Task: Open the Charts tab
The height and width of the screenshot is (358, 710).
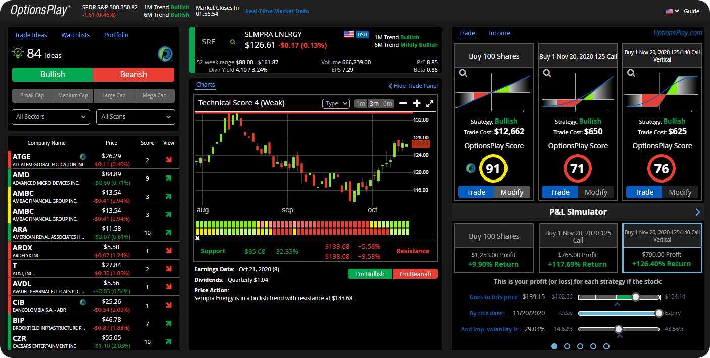Action: click(x=206, y=85)
